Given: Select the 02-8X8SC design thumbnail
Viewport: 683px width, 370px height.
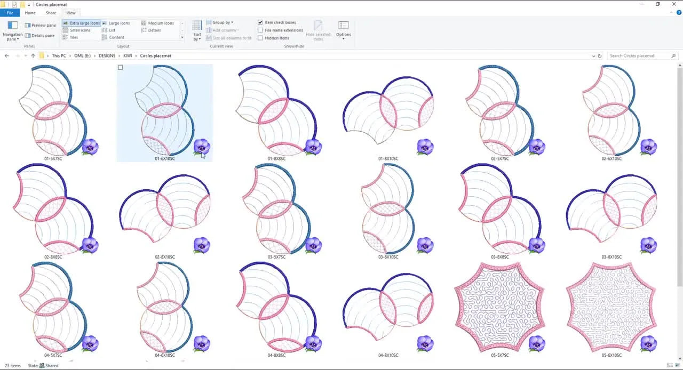Looking at the screenshot, I should coord(53,208).
